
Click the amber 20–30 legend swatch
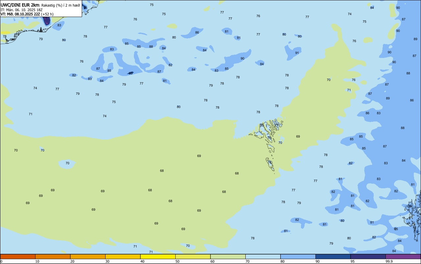click(x=88, y=256)
